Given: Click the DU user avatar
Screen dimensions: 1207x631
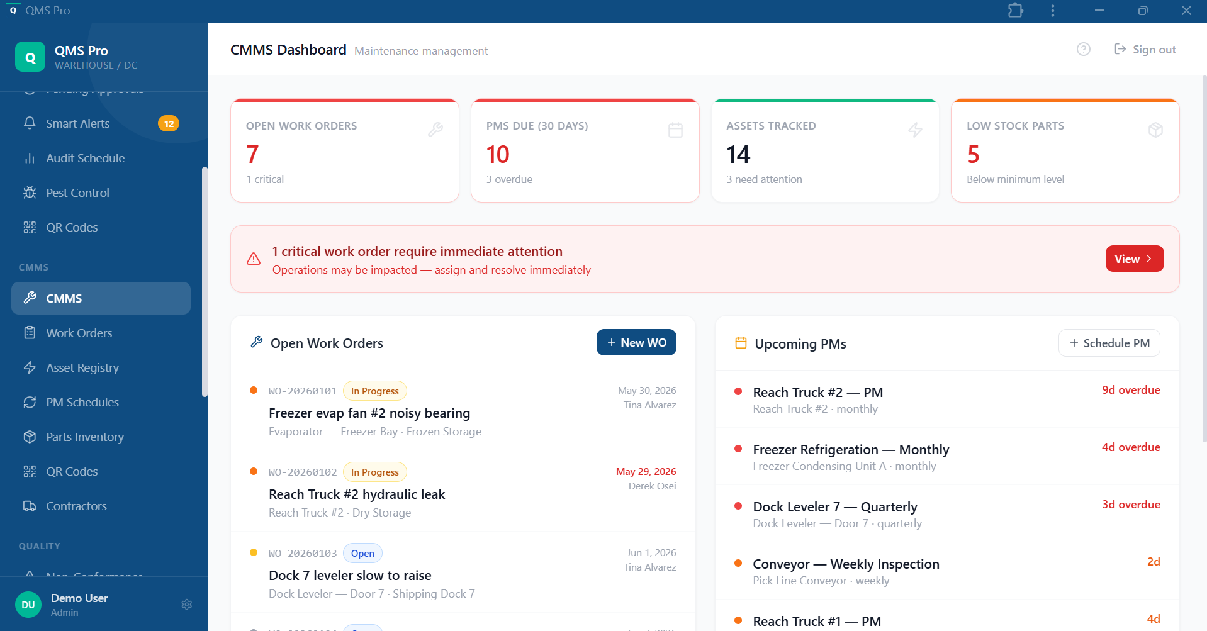Looking at the screenshot, I should [x=28, y=605].
